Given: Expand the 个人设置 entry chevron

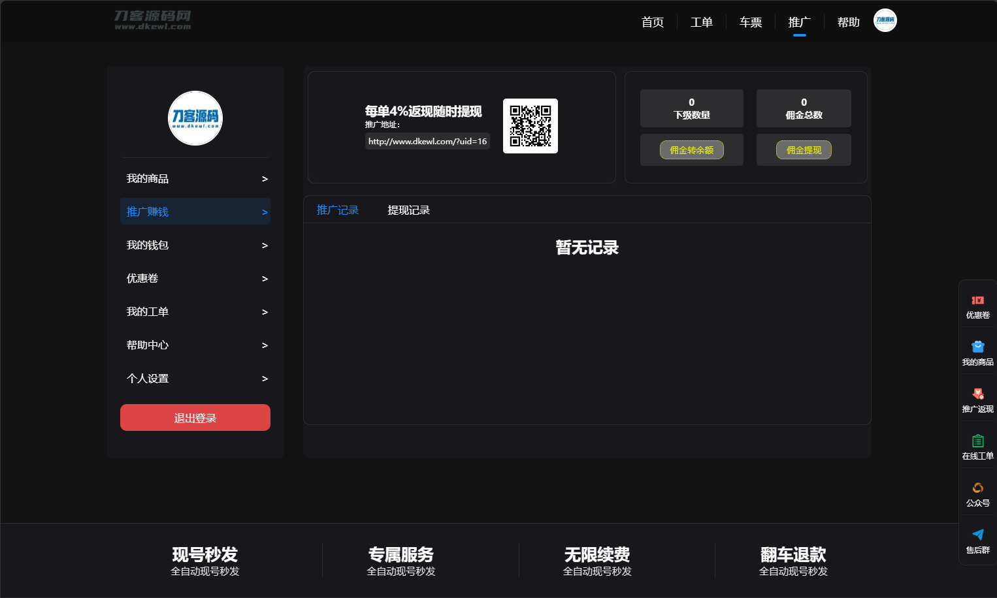Looking at the screenshot, I should [x=265, y=378].
